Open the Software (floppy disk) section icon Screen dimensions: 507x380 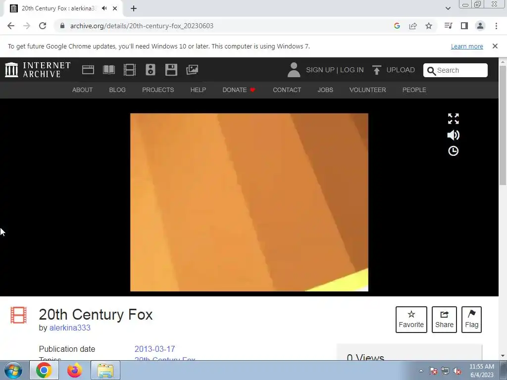(x=171, y=70)
